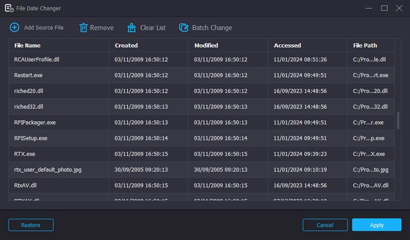Click Modified date of RtxAV.dll
This screenshot has width=410, height=240.
(221, 185)
